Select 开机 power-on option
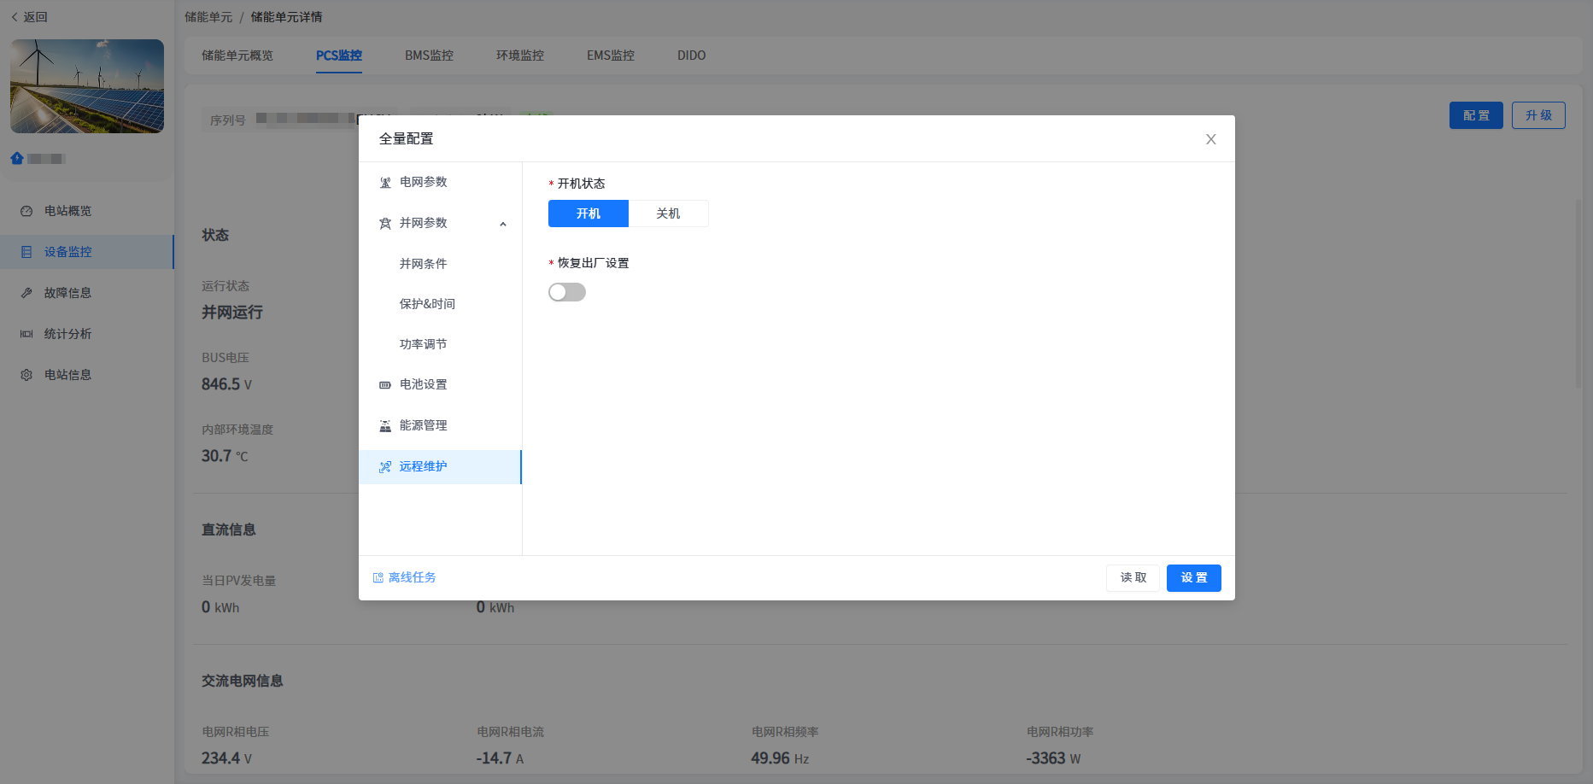 point(588,214)
